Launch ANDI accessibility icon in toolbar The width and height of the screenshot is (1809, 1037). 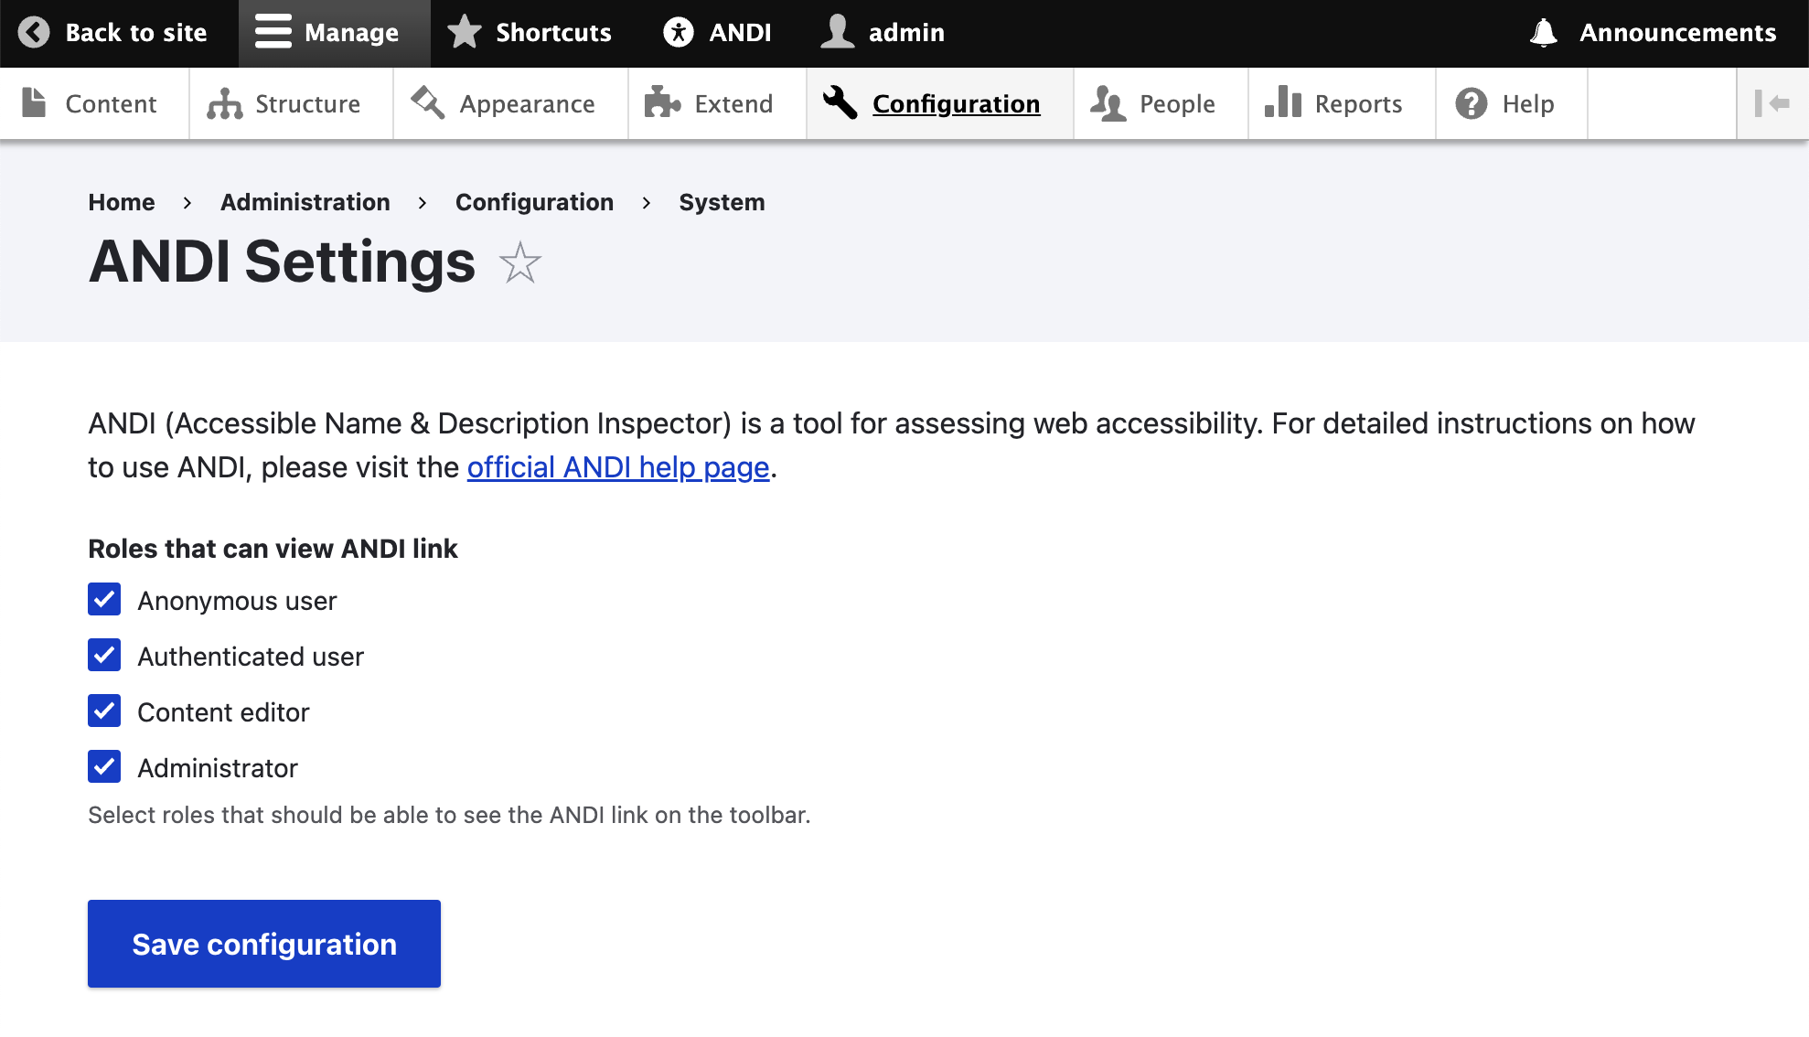point(679,33)
